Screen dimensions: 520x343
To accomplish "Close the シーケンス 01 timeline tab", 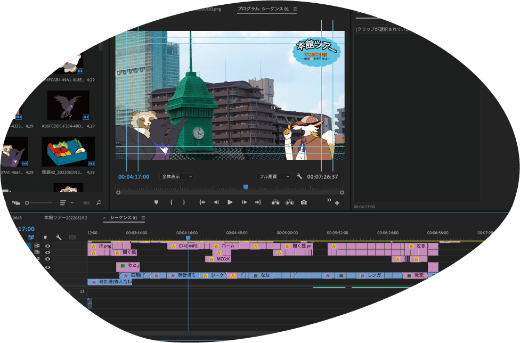I will coord(104,218).
